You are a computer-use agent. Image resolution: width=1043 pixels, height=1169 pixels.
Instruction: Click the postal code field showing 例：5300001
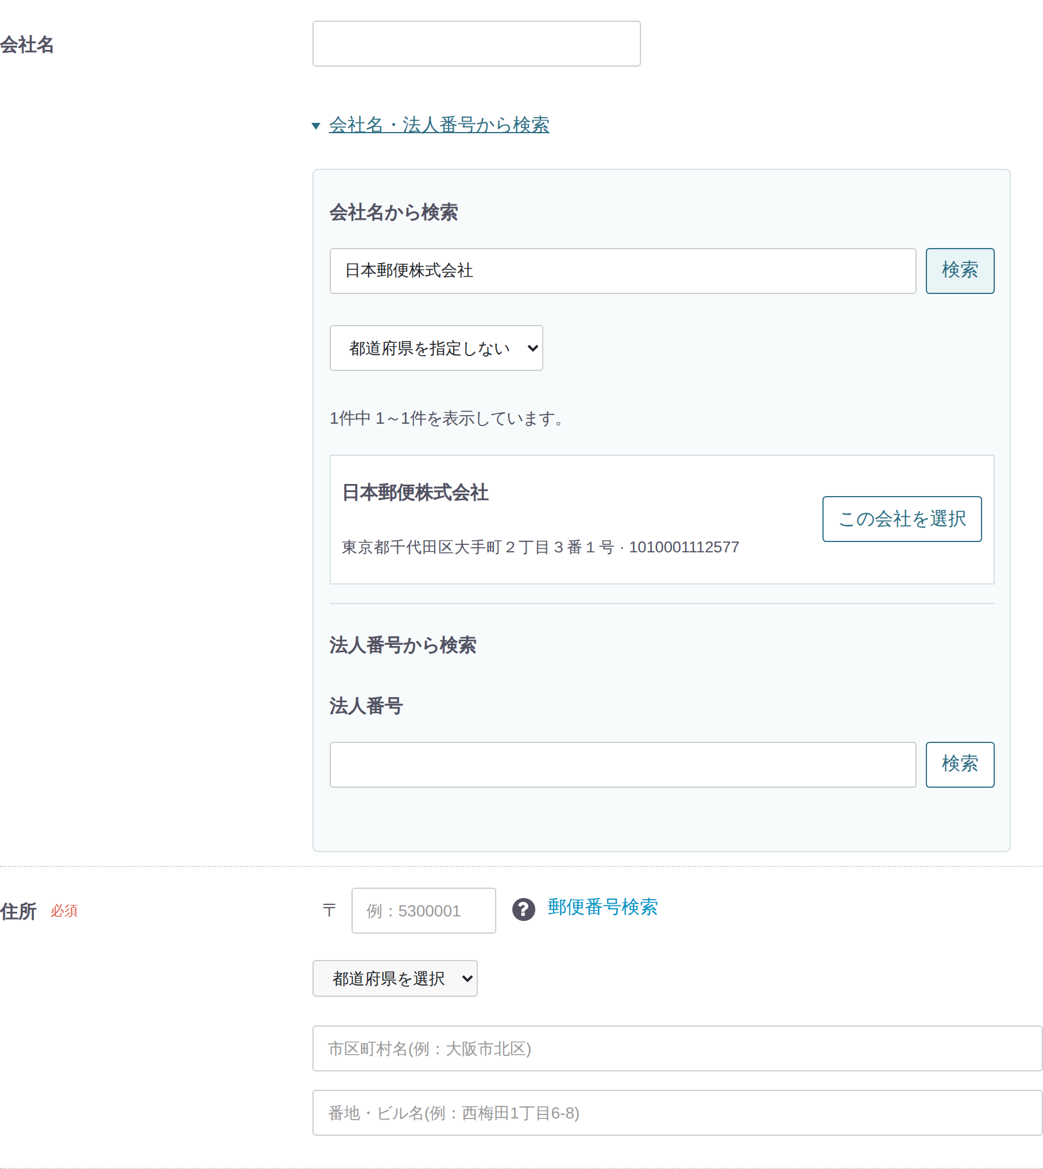tap(423, 911)
